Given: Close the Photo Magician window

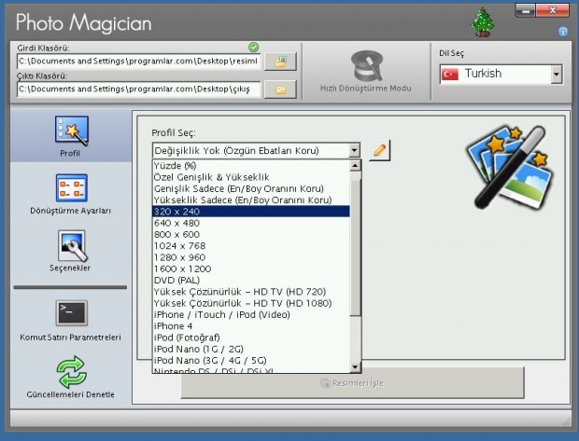Looking at the screenshot, I should click(x=553, y=10).
